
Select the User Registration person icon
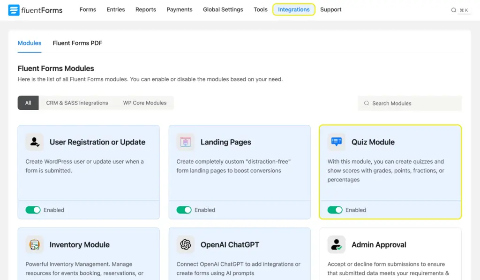pyautogui.click(x=34, y=142)
